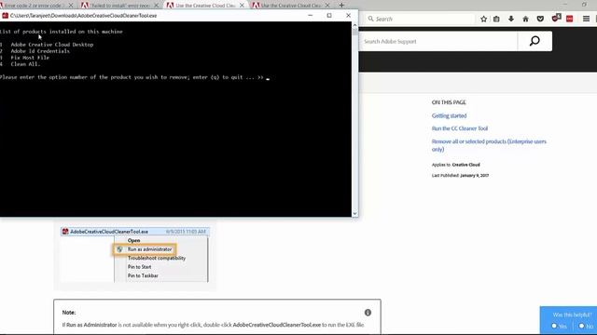The image size is (597, 335).
Task: Click 'Adobe Creative Cloud Desktop' in the console
Action: (x=52, y=45)
